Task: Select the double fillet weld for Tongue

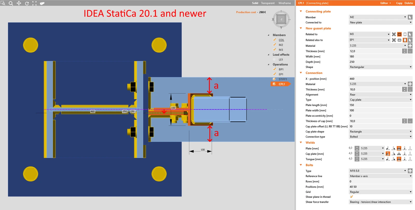Action: point(399,159)
